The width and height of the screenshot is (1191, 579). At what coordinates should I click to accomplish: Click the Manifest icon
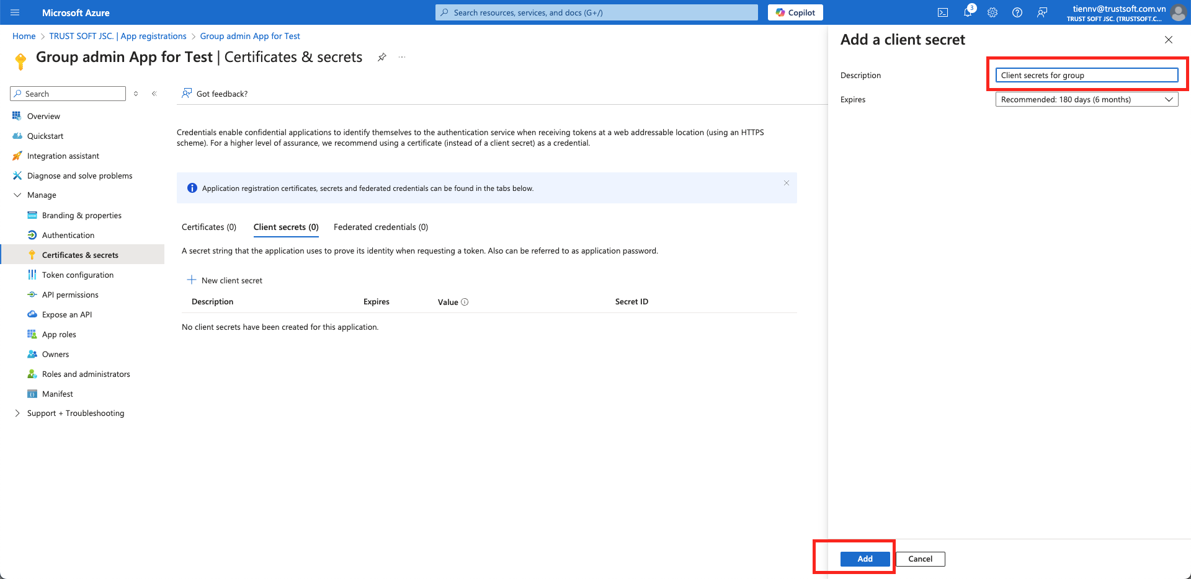click(x=32, y=394)
